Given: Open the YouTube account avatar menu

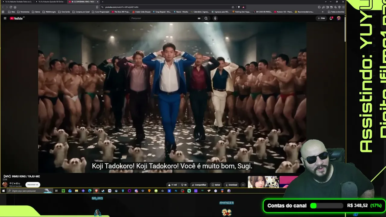Looking at the screenshot, I should (x=339, y=18).
